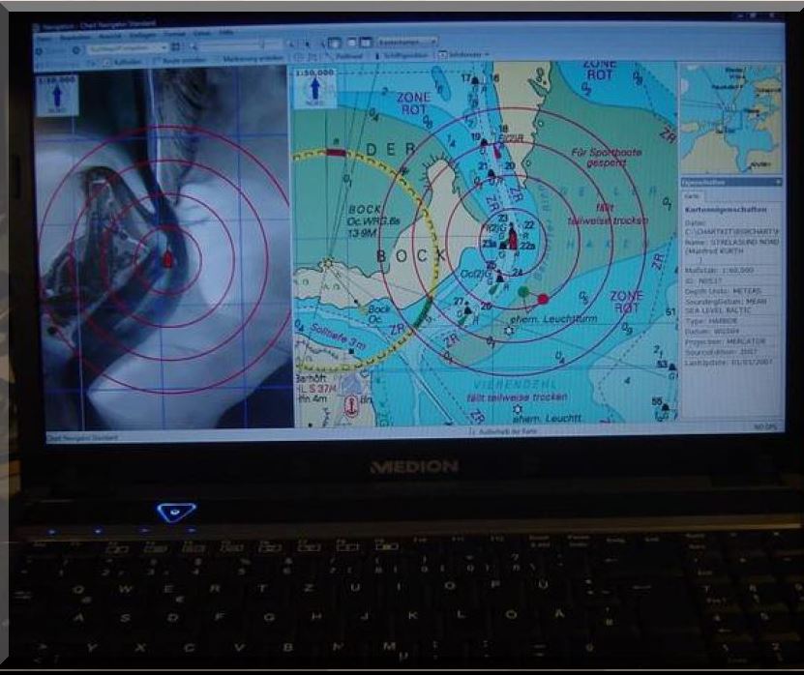The height and width of the screenshot is (675, 804).
Task: Click the red ship marker in the left pane
Action: pyautogui.click(x=167, y=259)
